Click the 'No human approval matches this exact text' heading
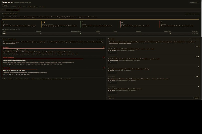Image resolution: width=202 pixels, height=134 pixels. click(15, 50)
